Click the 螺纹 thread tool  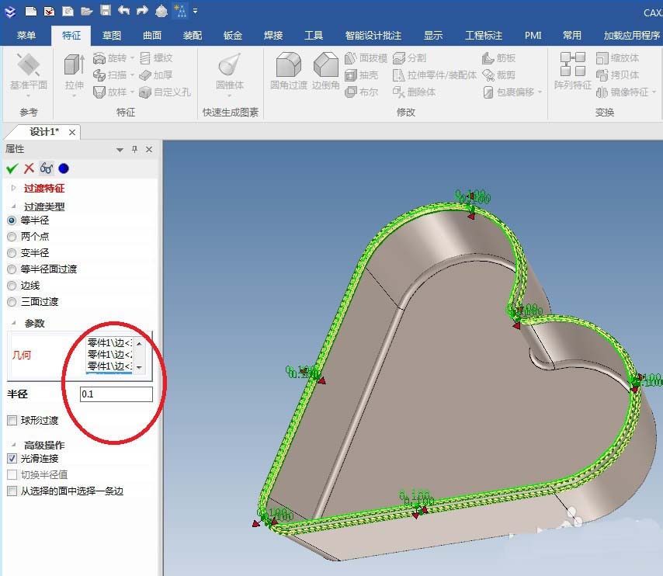point(156,58)
